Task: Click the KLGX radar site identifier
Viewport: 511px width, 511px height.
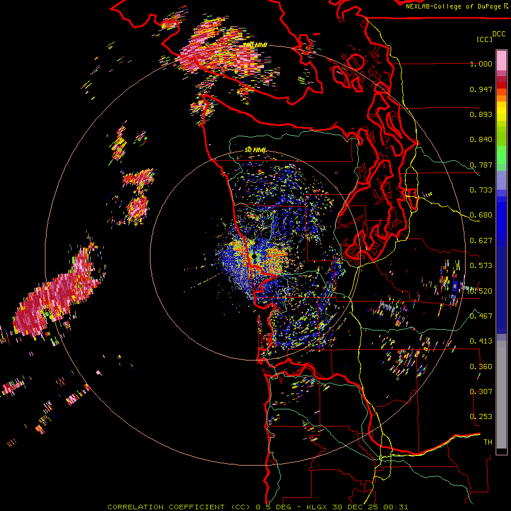Action: pos(317,507)
